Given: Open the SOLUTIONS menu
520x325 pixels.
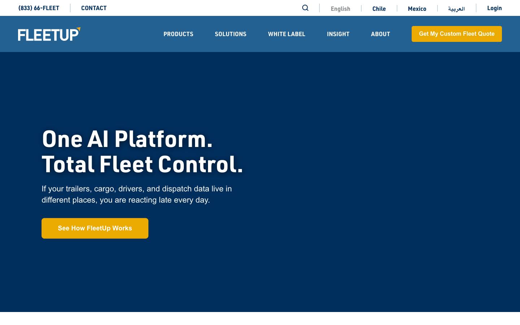Looking at the screenshot, I should [231, 34].
